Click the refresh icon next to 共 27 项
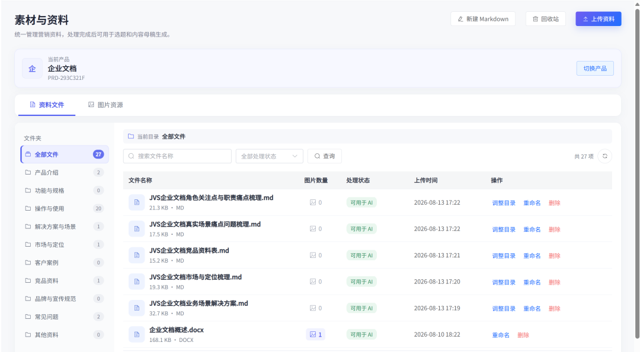This screenshot has width=640, height=352. [604, 156]
